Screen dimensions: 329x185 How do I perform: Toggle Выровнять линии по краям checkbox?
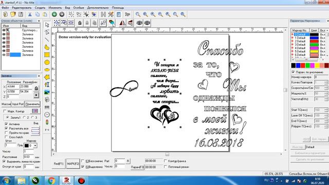coord(4,161)
